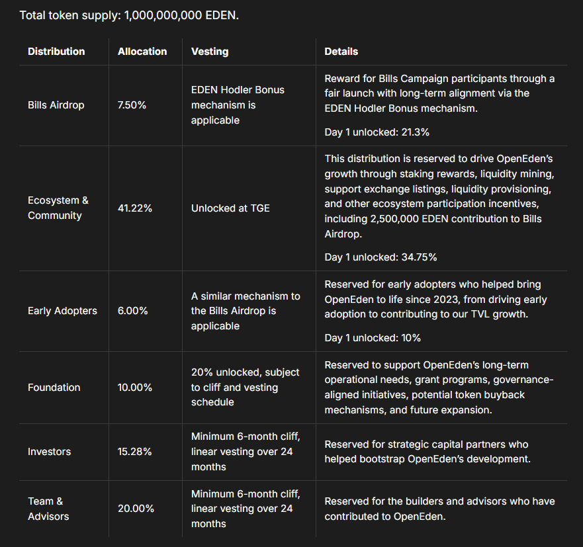Select the Bills Airdrop row label
Viewport: 583px width, 547px height.
point(56,105)
